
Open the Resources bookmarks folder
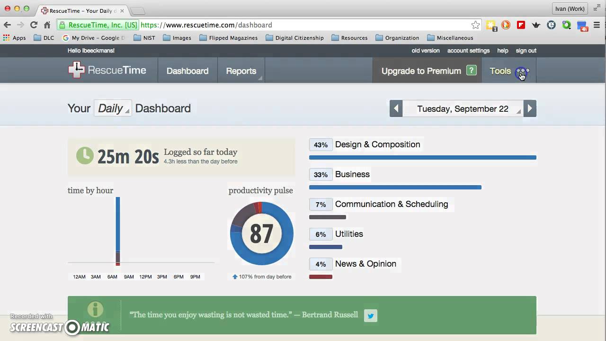pos(349,38)
